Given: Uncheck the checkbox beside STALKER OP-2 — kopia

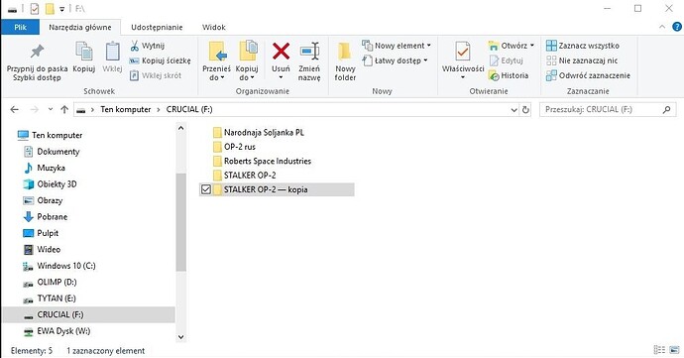Looking at the screenshot, I should coord(205,189).
